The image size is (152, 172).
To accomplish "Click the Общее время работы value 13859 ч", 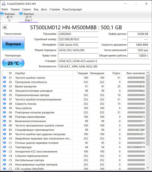I will (139, 56).
